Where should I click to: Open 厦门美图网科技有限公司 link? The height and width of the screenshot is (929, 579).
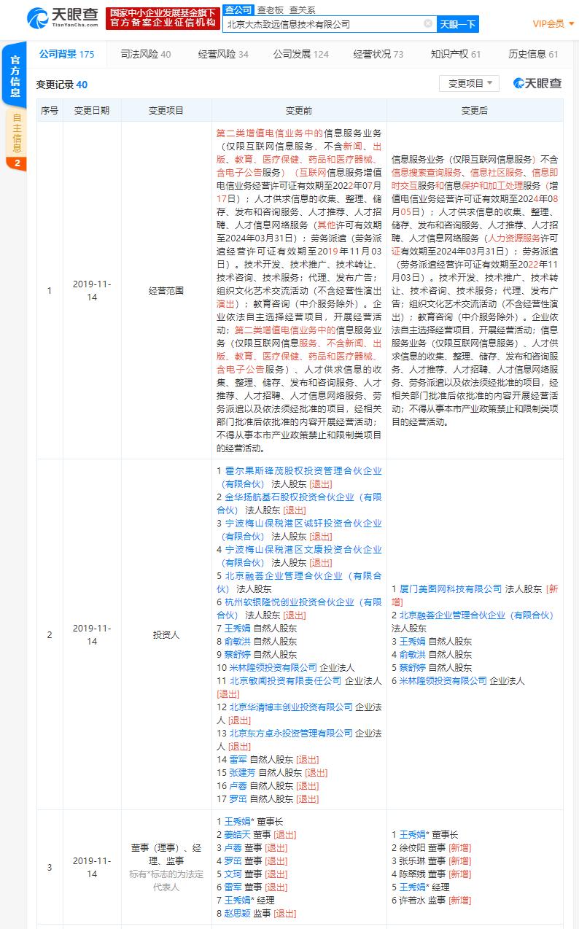click(451, 588)
